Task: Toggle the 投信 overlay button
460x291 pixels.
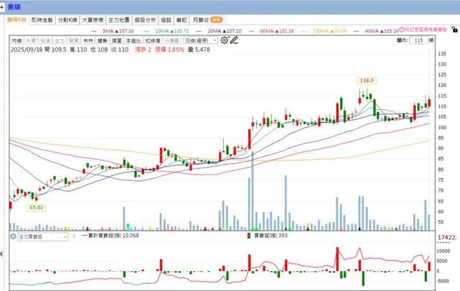Action: tap(45, 40)
